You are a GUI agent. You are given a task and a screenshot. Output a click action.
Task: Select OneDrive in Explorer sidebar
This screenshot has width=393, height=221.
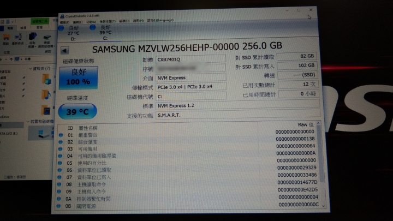tap(4, 117)
